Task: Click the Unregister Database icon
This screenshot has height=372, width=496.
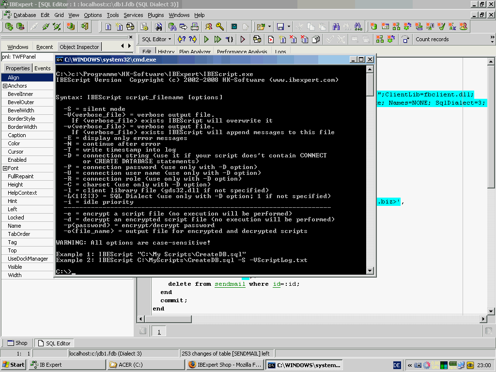Action: point(20,27)
